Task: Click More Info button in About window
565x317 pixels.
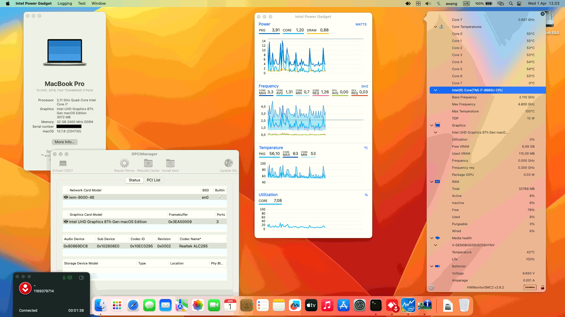Action: click(65, 142)
